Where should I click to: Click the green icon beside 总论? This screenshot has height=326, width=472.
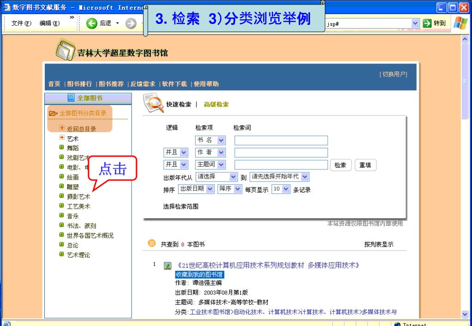(x=62, y=244)
